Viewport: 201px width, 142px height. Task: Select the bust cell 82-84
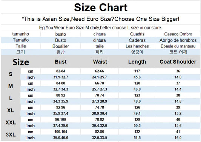61,71
